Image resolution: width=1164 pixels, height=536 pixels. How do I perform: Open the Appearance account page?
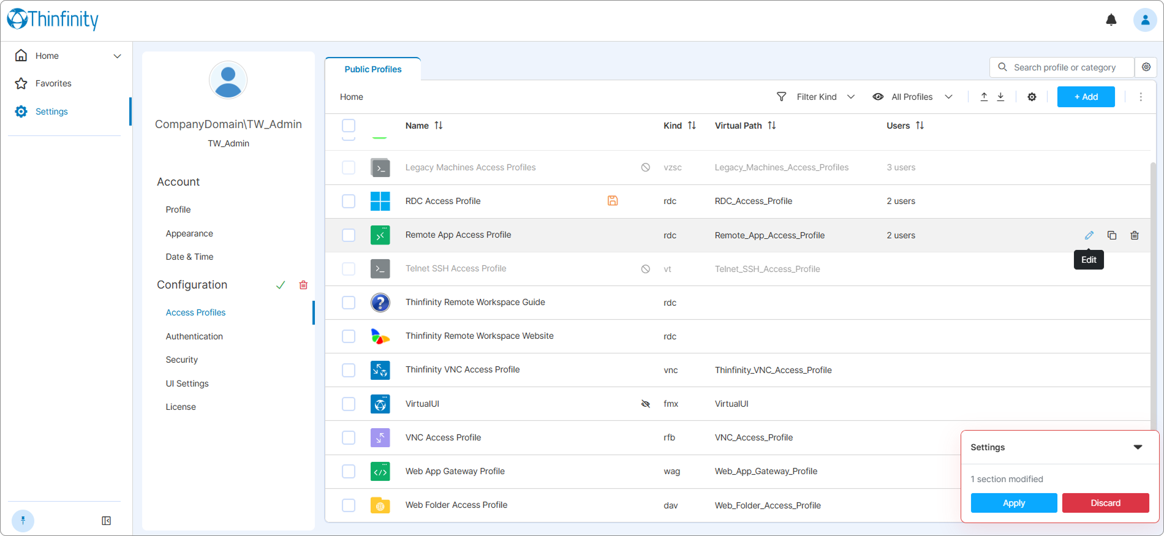189,233
